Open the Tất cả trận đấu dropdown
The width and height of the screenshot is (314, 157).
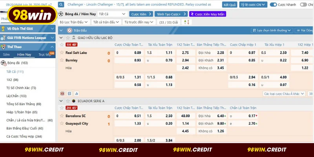pos(106,22)
